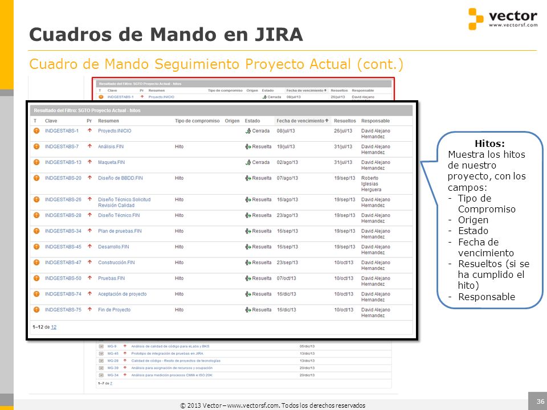547x410 pixels.
Task: Open issue key INDGESTABS-45
Action: pos(63,247)
